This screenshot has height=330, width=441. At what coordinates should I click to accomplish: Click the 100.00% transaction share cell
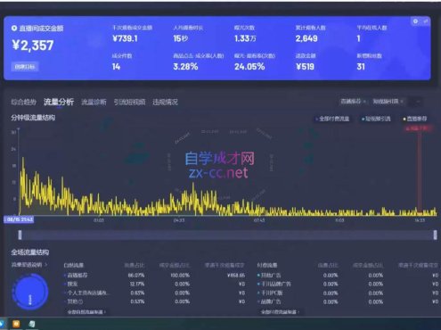pos(180,276)
